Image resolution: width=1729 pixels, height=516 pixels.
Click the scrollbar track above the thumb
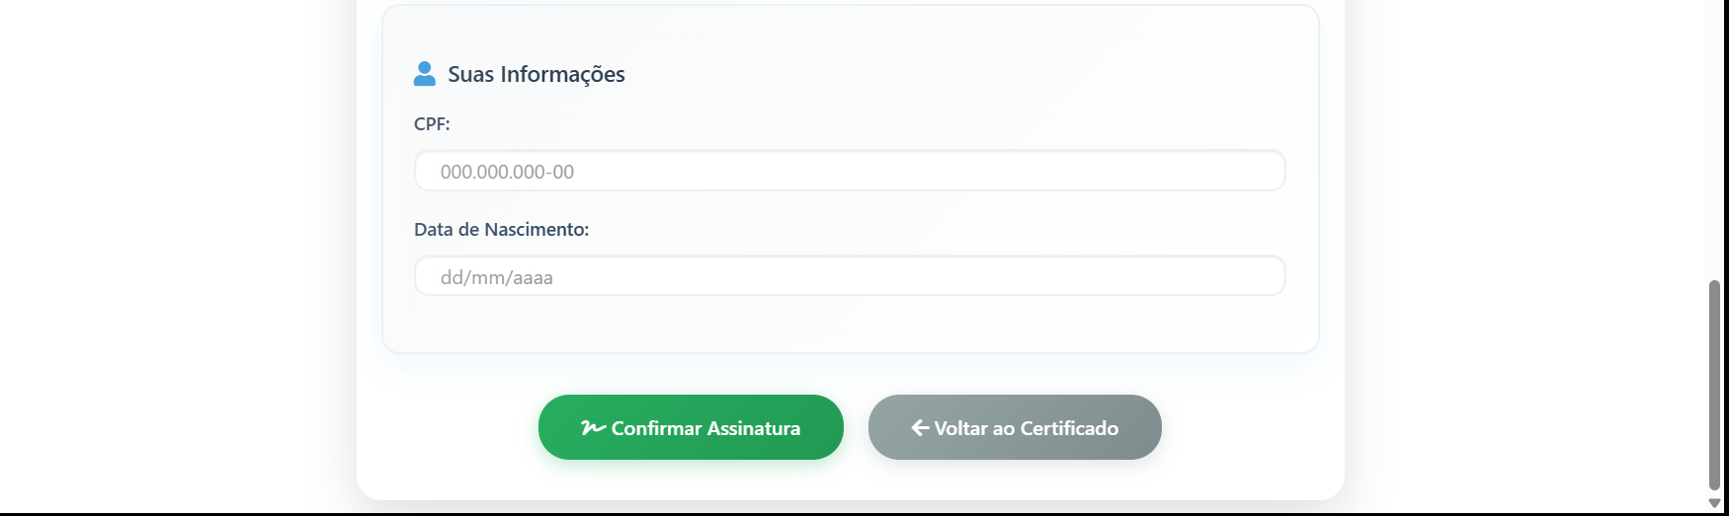click(x=1714, y=138)
